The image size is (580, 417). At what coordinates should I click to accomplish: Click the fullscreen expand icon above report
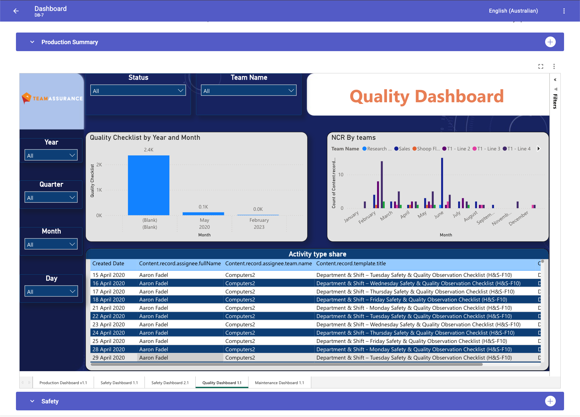[x=541, y=66]
